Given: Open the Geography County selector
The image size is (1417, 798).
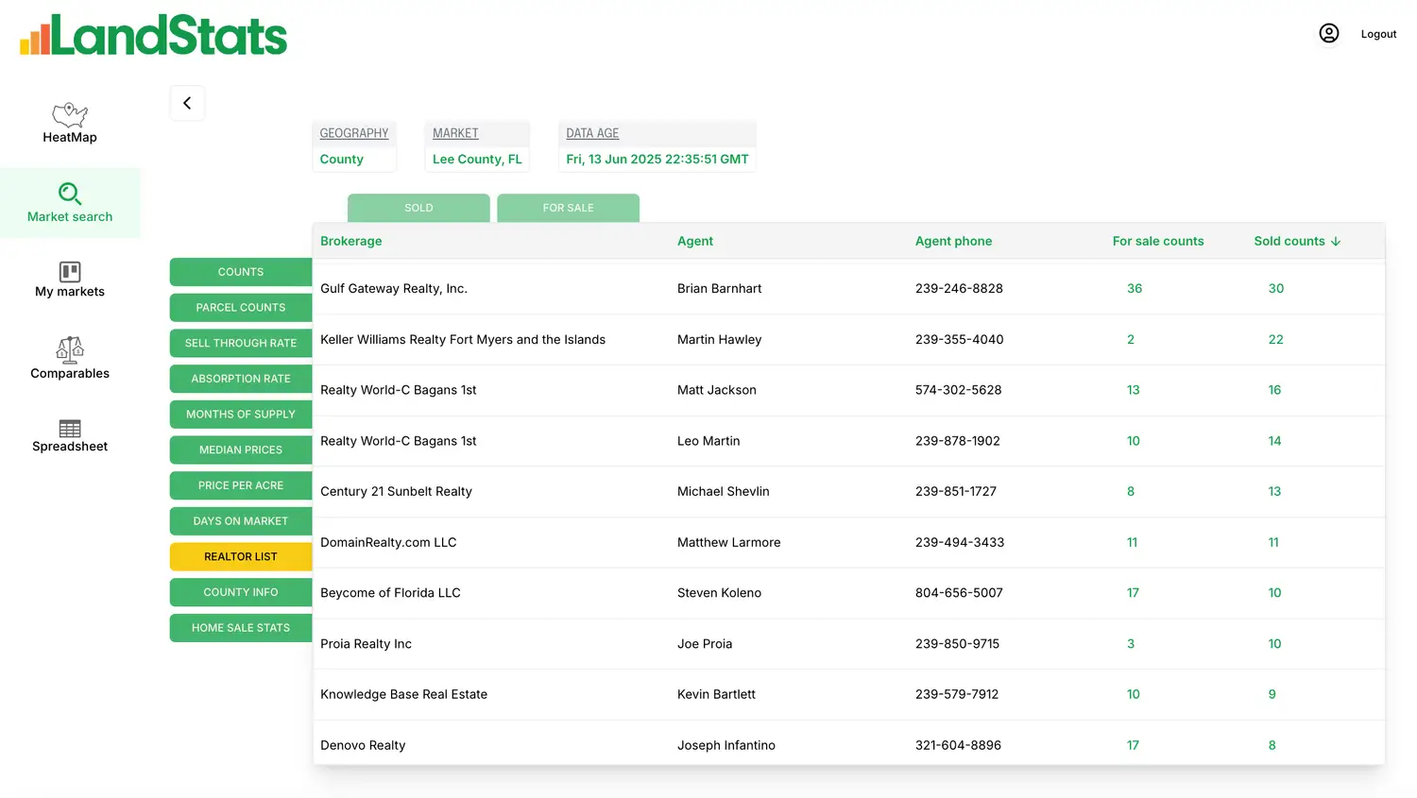Looking at the screenshot, I should 353,159.
